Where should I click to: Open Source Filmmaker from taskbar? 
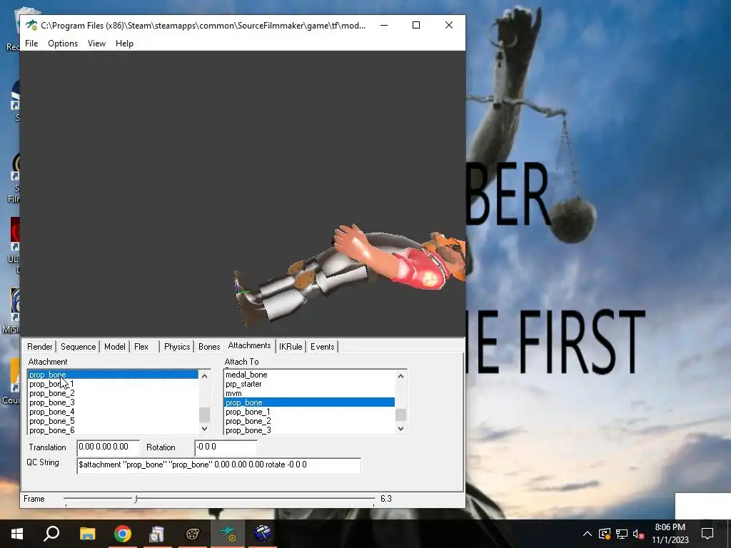tap(193, 534)
